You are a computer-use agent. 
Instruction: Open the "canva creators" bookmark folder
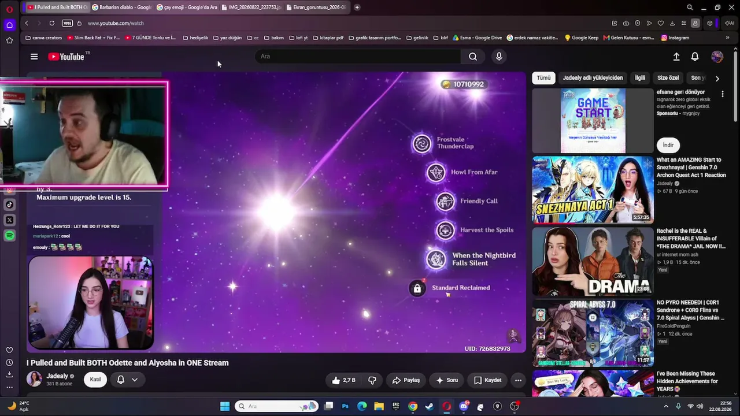44,38
